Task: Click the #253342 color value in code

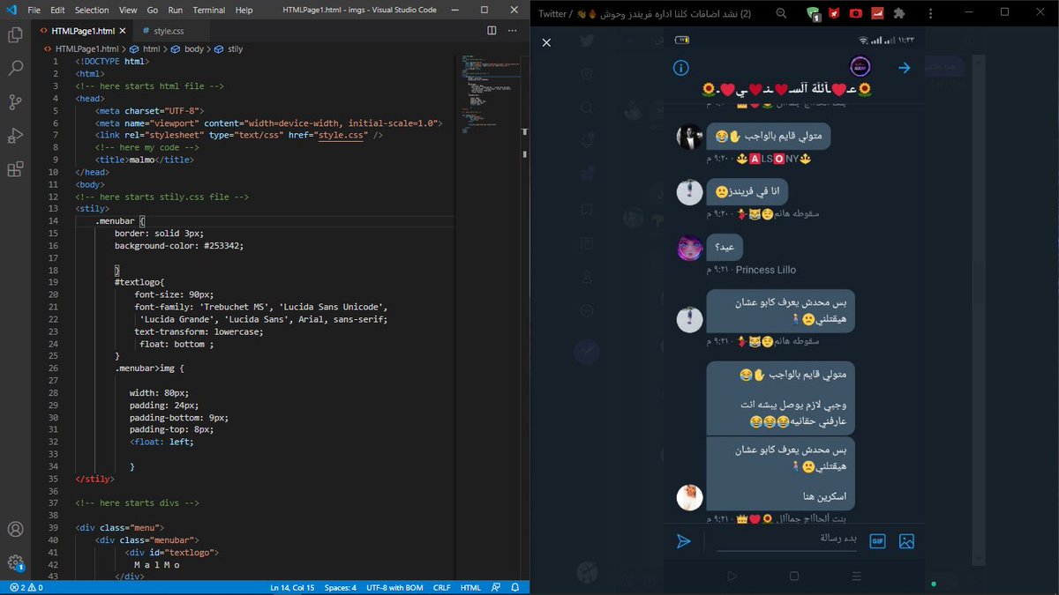Action: point(223,246)
